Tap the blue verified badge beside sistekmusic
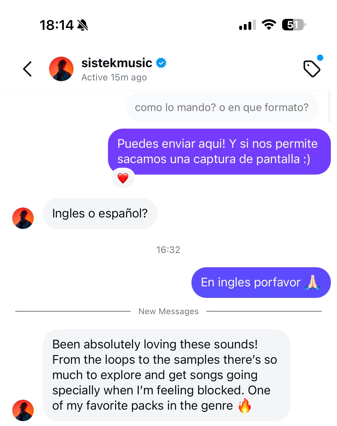 pyautogui.click(x=161, y=63)
